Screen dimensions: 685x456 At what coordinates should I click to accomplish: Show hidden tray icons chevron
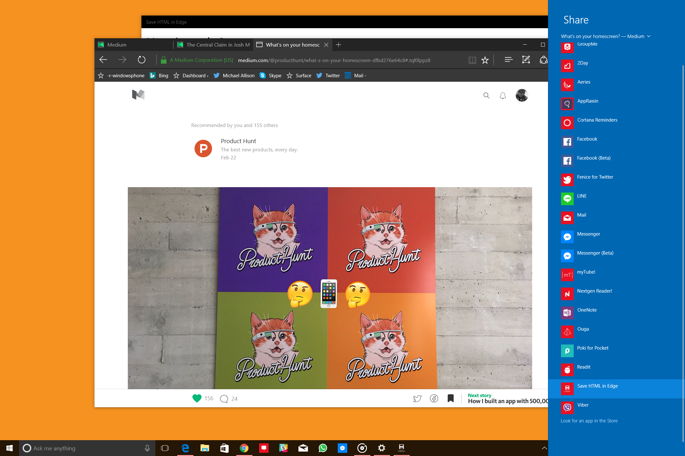pyautogui.click(x=544, y=448)
